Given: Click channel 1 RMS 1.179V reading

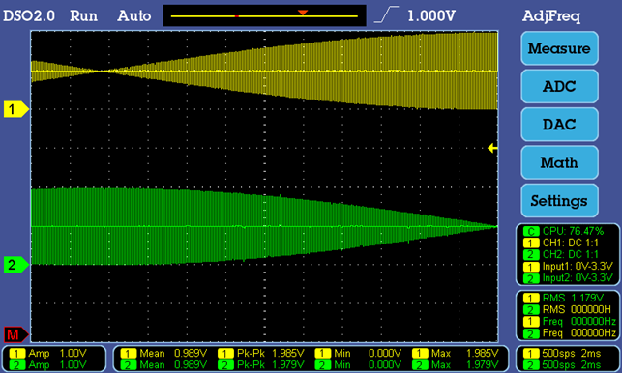Looking at the screenshot, I should [x=574, y=298].
